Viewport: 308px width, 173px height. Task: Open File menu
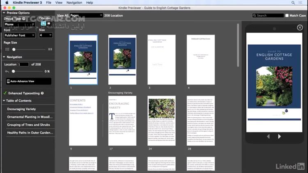tap(48, 2)
